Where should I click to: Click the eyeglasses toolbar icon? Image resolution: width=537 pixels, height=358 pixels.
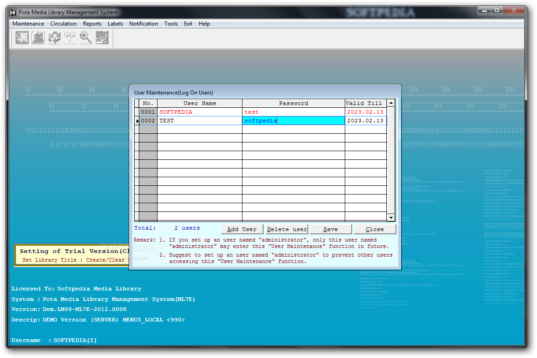[x=70, y=38]
